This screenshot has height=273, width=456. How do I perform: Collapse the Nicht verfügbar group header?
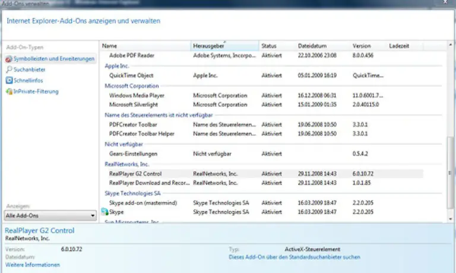123,144
